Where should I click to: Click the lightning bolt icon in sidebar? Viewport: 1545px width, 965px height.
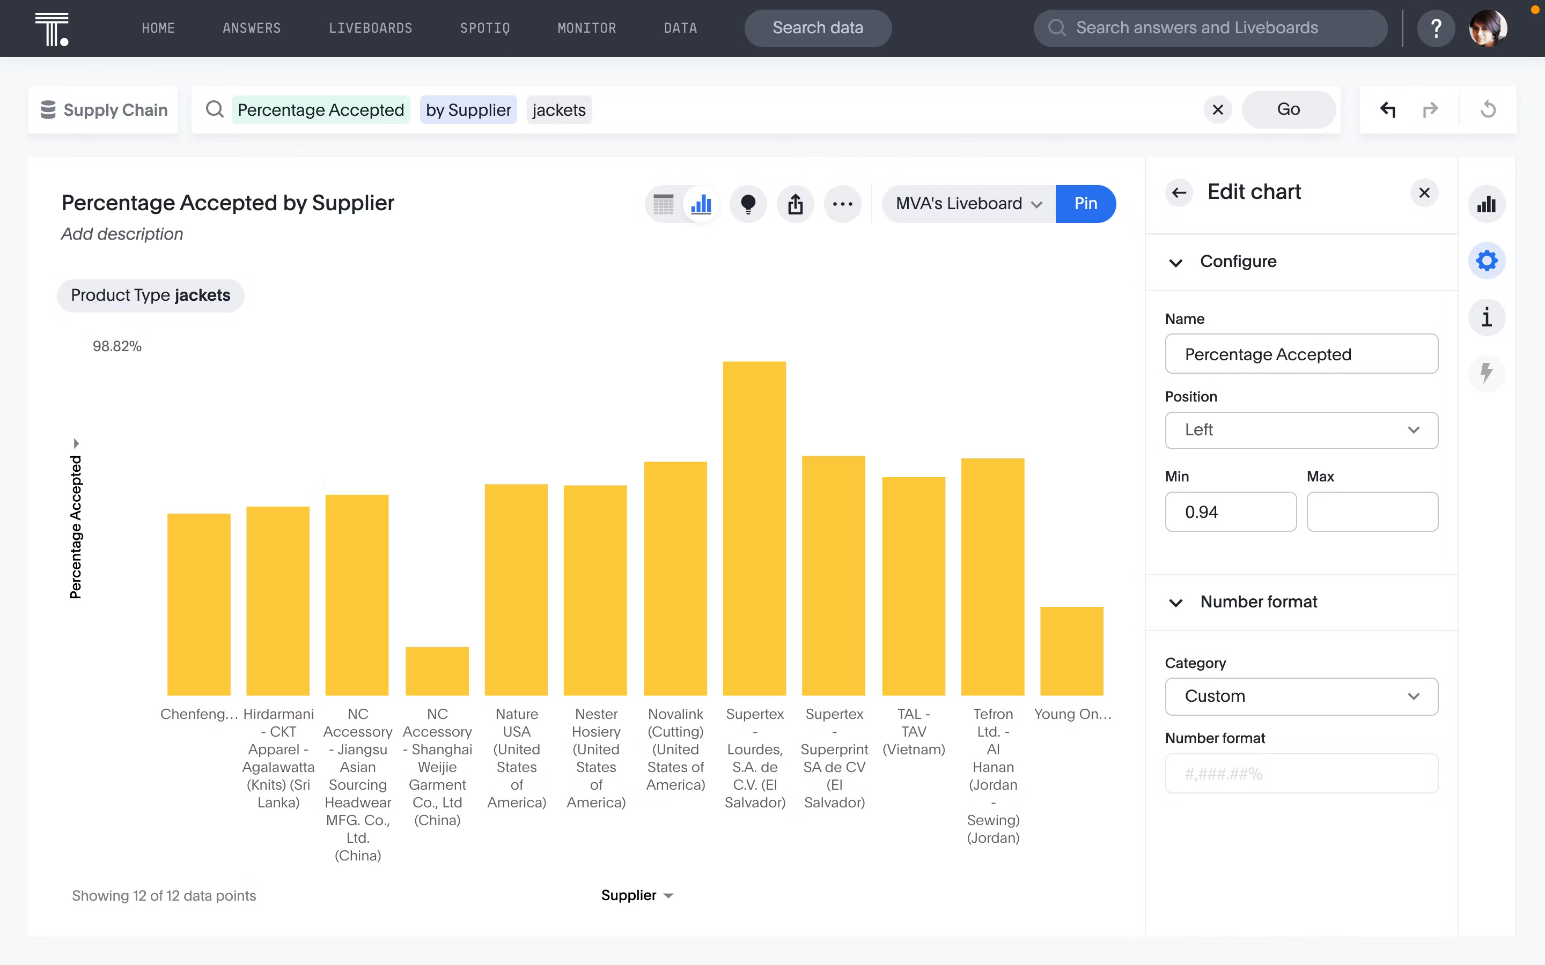tap(1488, 372)
